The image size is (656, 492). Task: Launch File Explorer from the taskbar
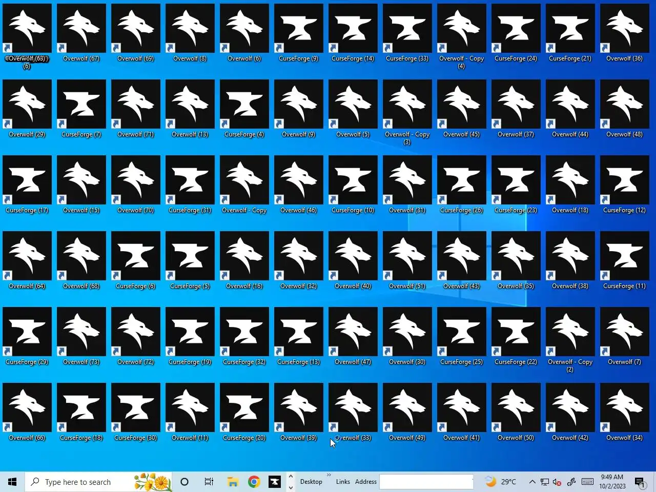tap(233, 482)
